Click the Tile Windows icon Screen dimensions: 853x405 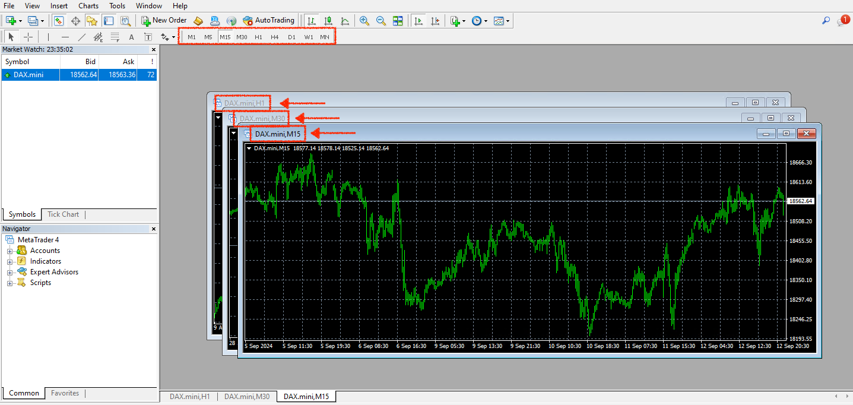point(399,20)
